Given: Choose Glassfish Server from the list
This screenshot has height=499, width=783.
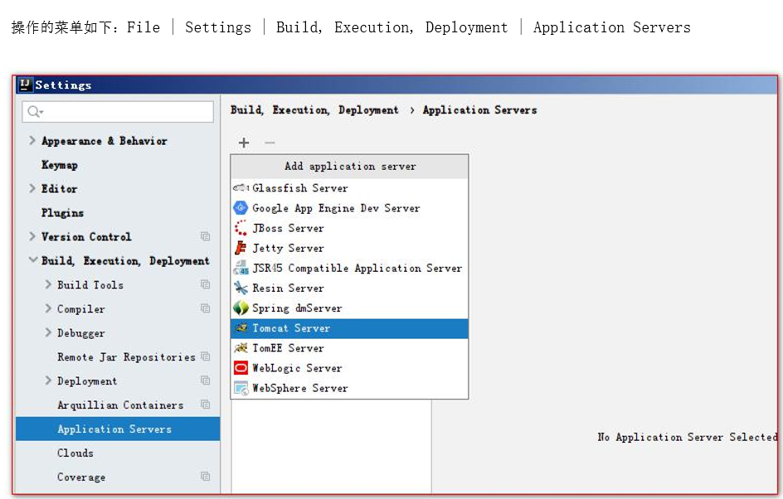Looking at the screenshot, I should click(x=349, y=188).
